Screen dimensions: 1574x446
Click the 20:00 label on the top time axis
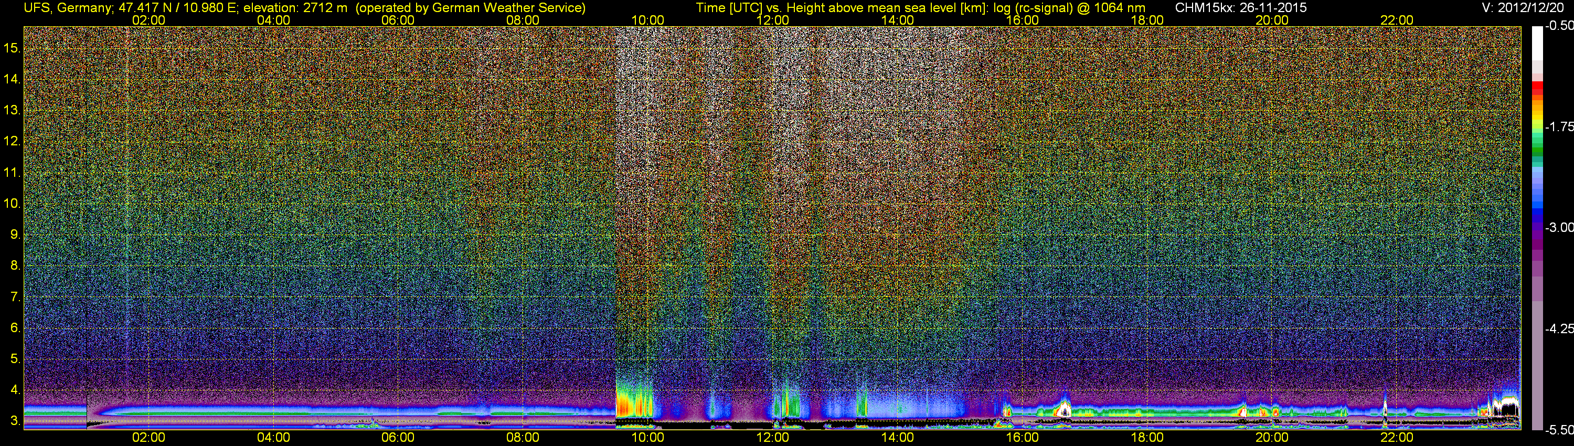[x=1272, y=20]
